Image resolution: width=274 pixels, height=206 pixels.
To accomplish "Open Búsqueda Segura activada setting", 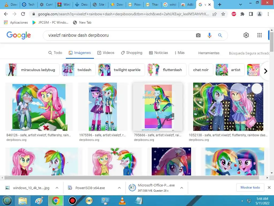I will tap(249, 53).
